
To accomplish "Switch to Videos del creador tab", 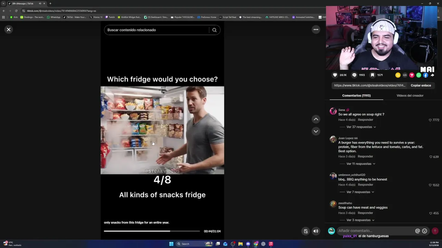I will coord(410,95).
